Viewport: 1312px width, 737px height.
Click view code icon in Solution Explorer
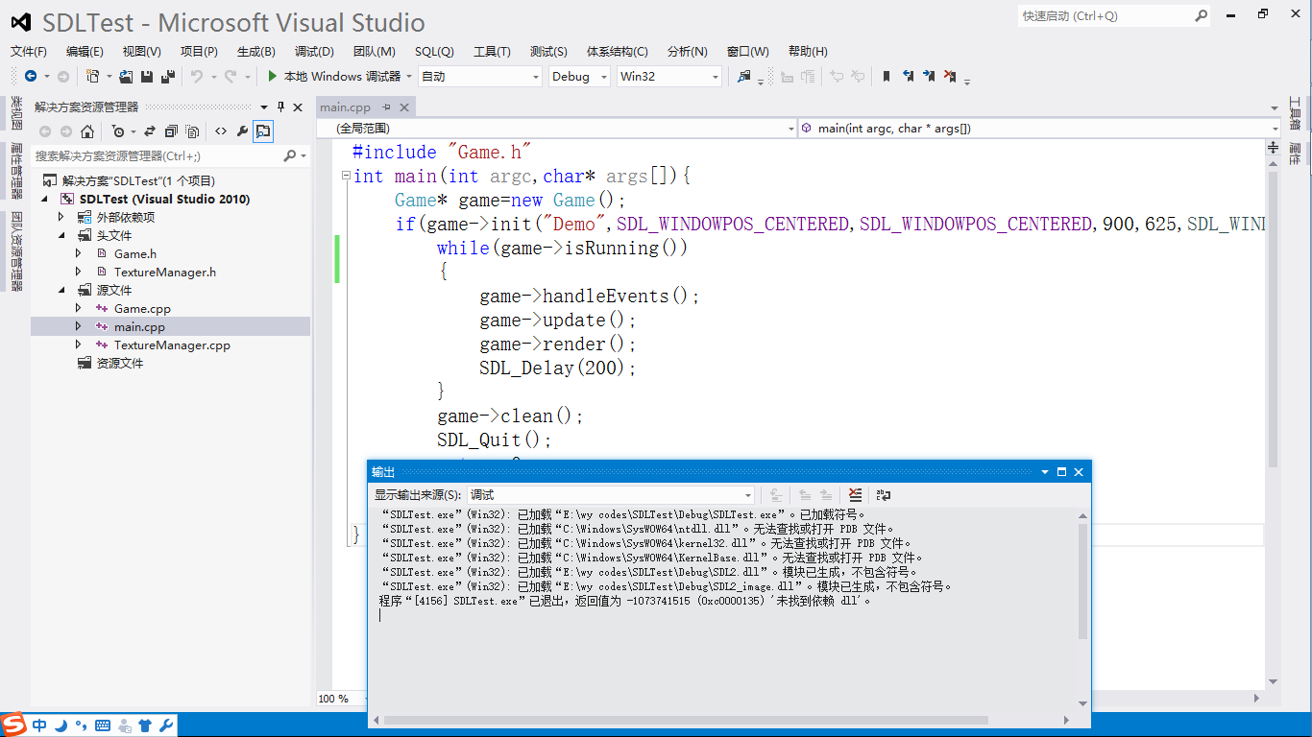pos(221,131)
